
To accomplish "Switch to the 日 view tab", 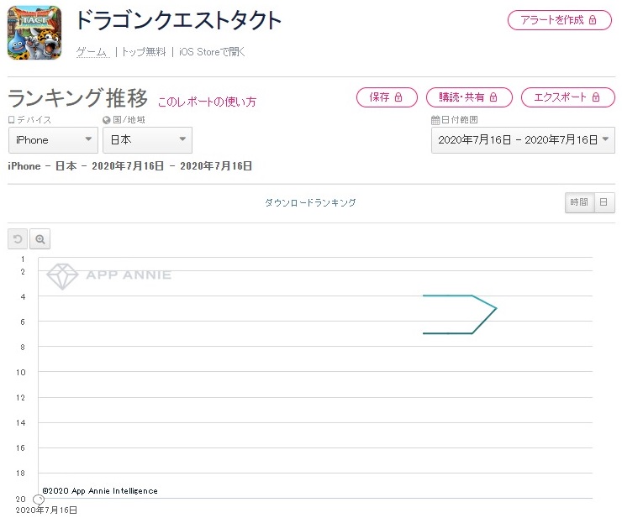I will pyautogui.click(x=604, y=202).
